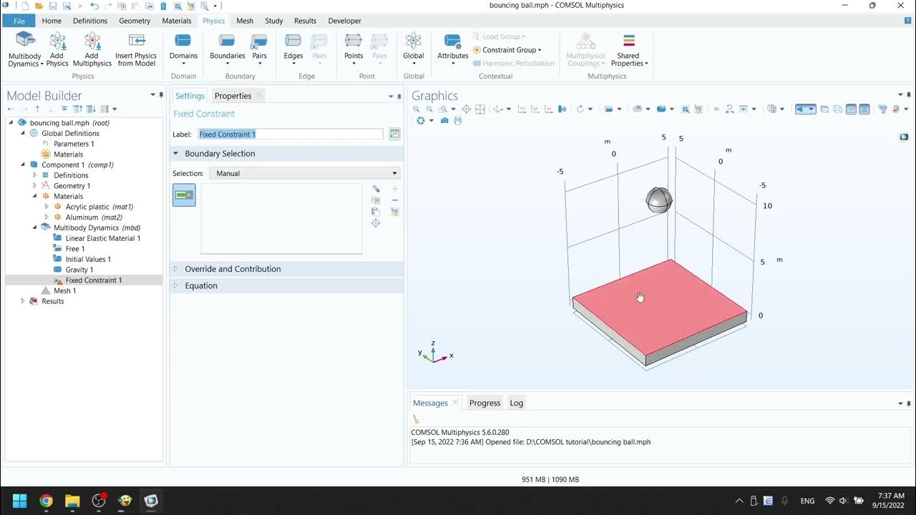Viewport: 916px width, 515px height.
Task: Click Insert Physics from Model
Action: click(136, 50)
